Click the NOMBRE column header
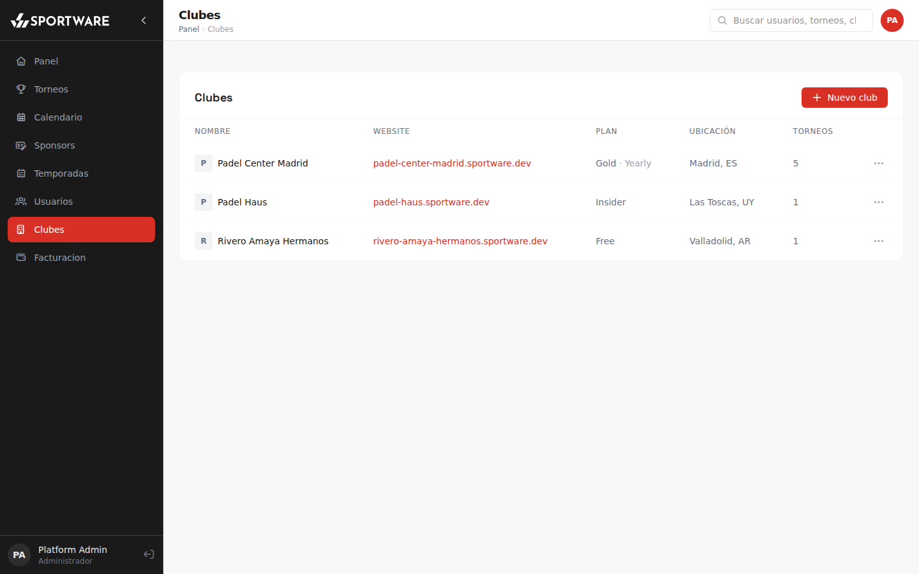The height and width of the screenshot is (574, 919). coord(213,131)
